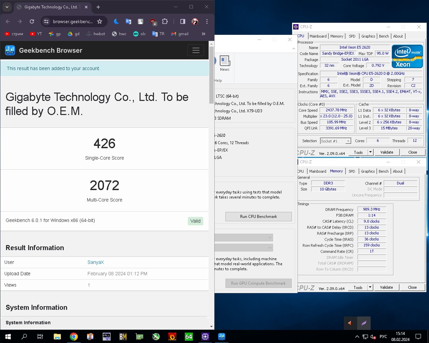Switch to Mainboard tab in upper CPU-Z
The height and width of the screenshot is (343, 429).
pyautogui.click(x=318, y=36)
